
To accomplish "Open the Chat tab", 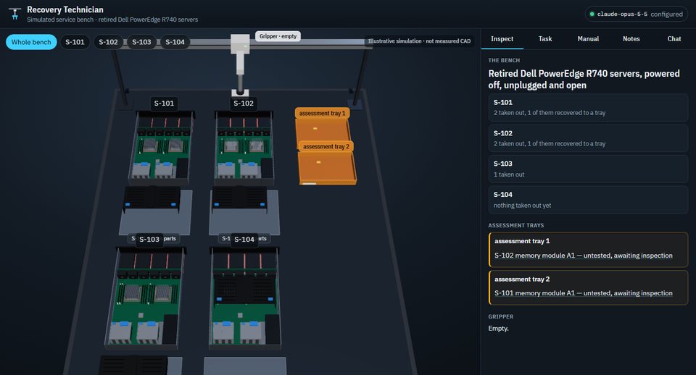I will (x=674, y=39).
